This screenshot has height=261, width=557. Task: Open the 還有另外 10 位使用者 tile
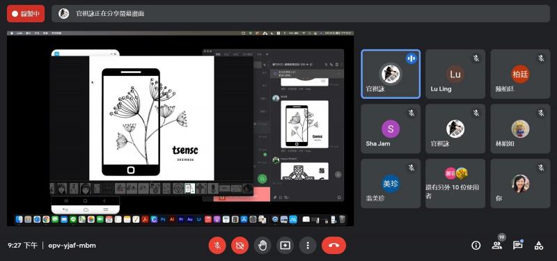click(455, 183)
